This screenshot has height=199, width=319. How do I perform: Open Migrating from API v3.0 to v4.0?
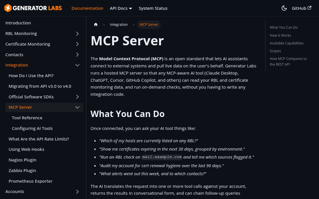click(40, 86)
